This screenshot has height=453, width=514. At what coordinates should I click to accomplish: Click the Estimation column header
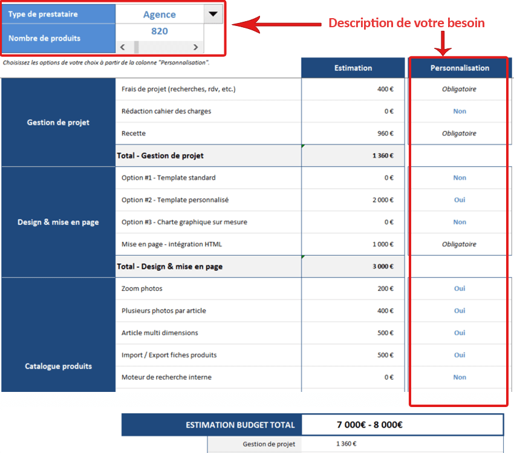[353, 68]
